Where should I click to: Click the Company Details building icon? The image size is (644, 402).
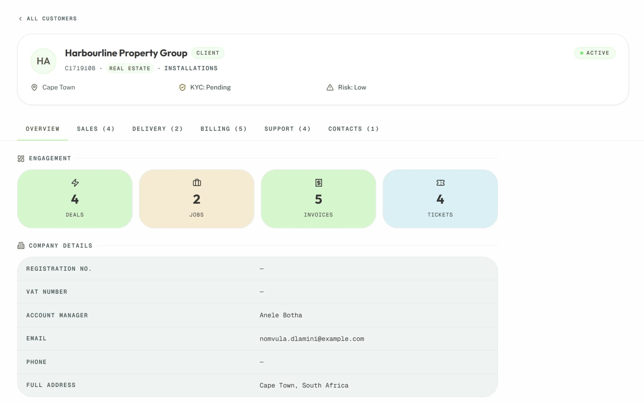pos(21,246)
